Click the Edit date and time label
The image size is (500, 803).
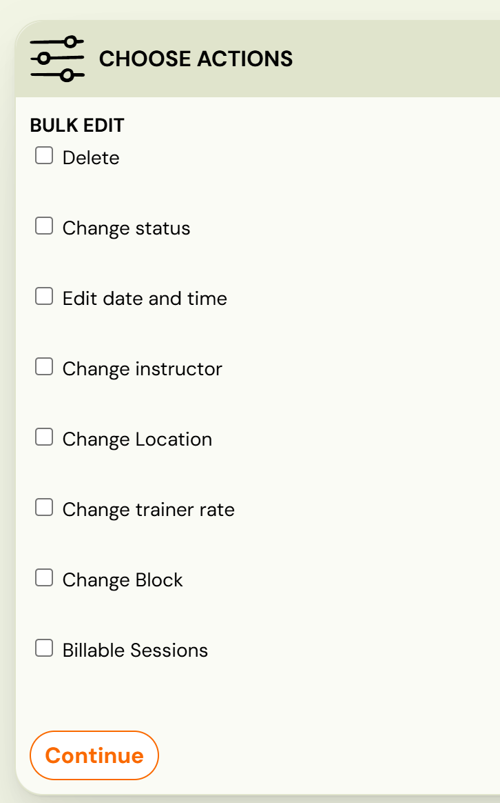pos(145,299)
